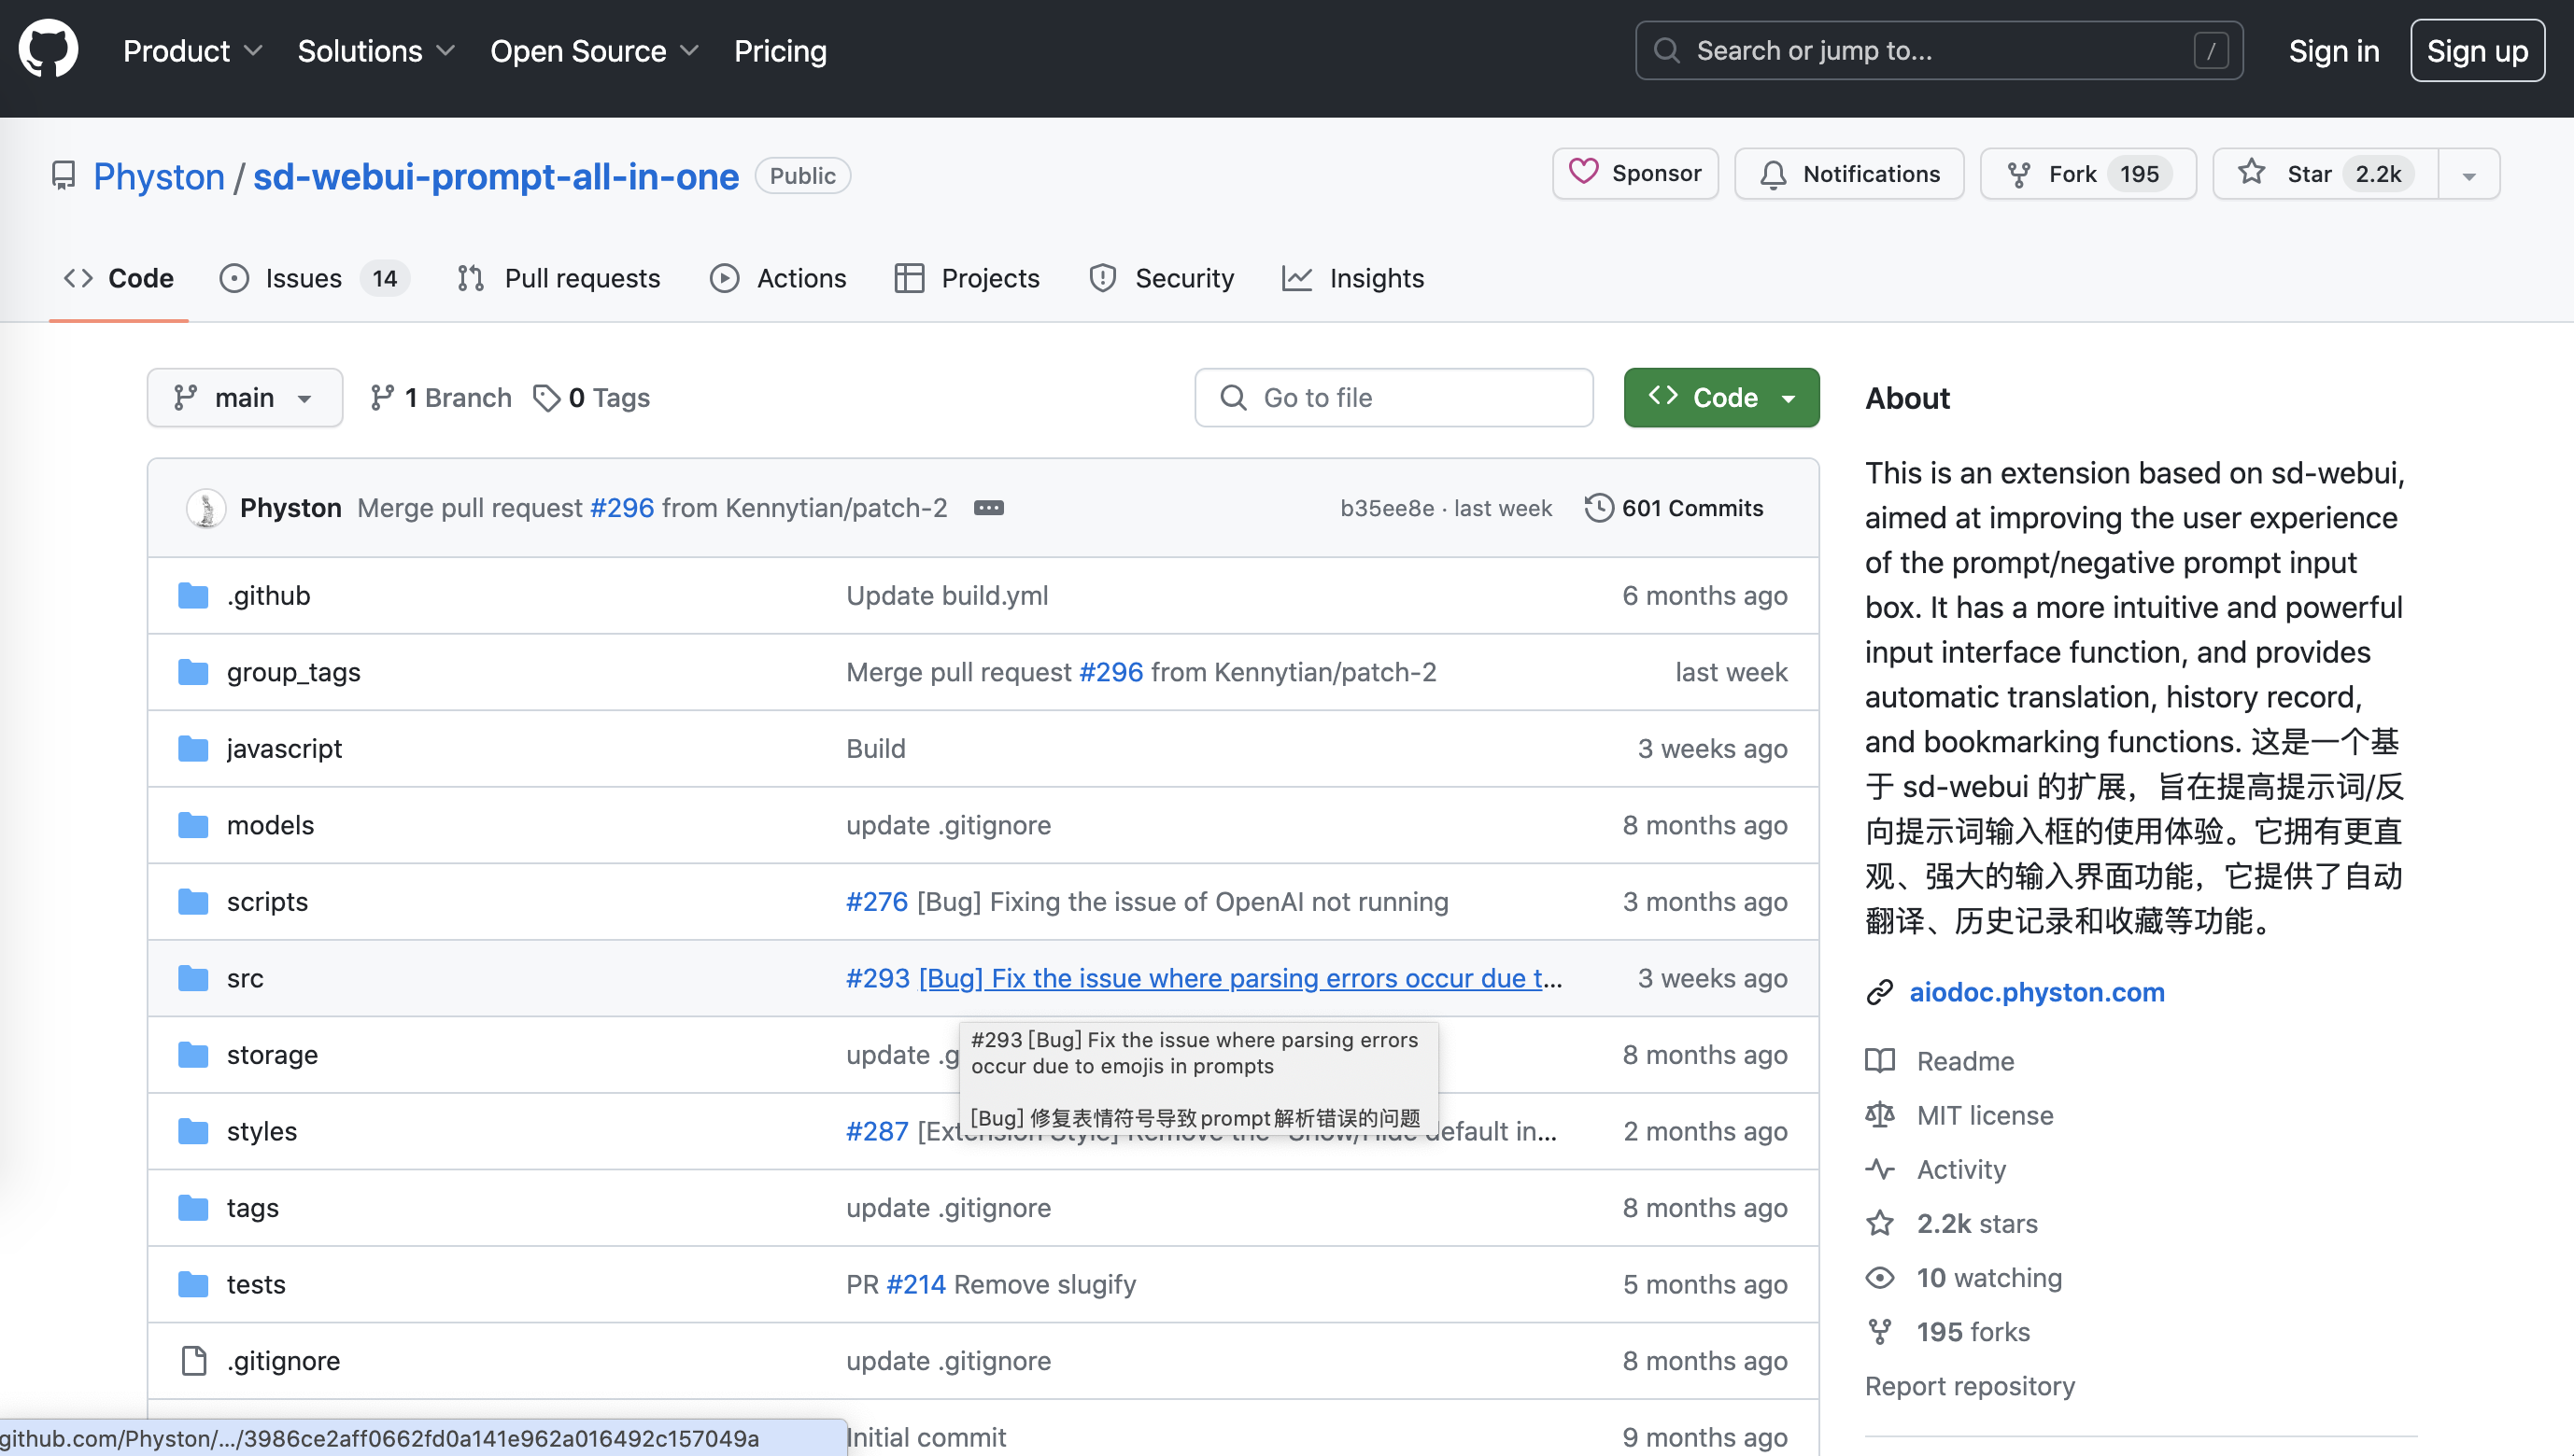Click the Security shield icon
The height and width of the screenshot is (1456, 2574).
(1103, 277)
